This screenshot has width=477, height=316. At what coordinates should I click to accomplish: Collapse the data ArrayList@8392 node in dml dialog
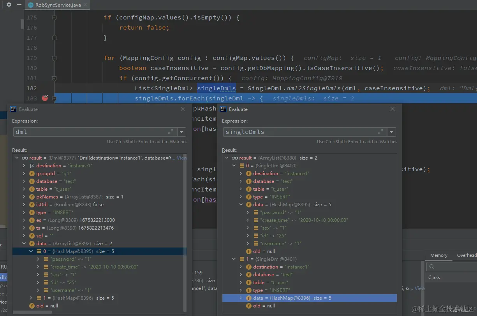click(x=25, y=244)
